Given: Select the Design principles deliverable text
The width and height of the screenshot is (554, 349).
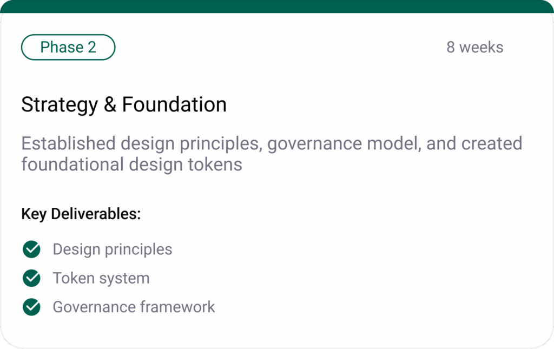Looking at the screenshot, I should pyautogui.click(x=113, y=249).
